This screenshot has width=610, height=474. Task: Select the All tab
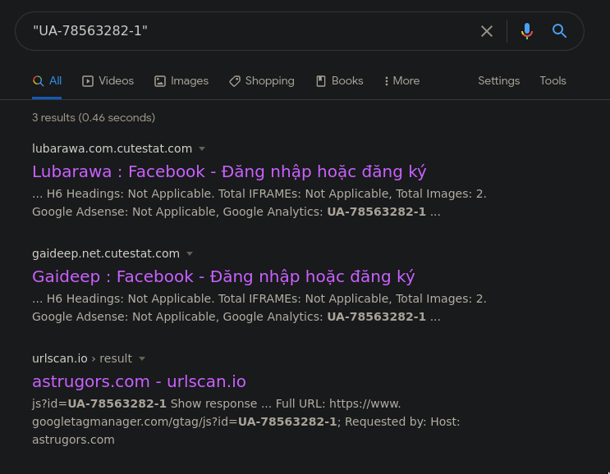(x=47, y=81)
